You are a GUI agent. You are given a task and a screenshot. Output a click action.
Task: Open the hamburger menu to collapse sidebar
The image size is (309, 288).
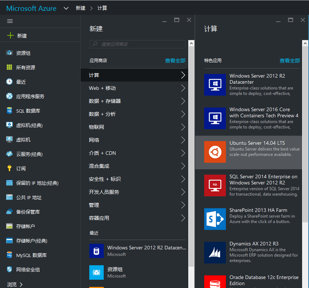10,21
